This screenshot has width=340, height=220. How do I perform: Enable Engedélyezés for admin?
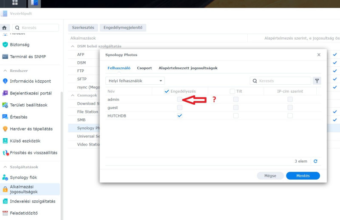click(x=179, y=99)
